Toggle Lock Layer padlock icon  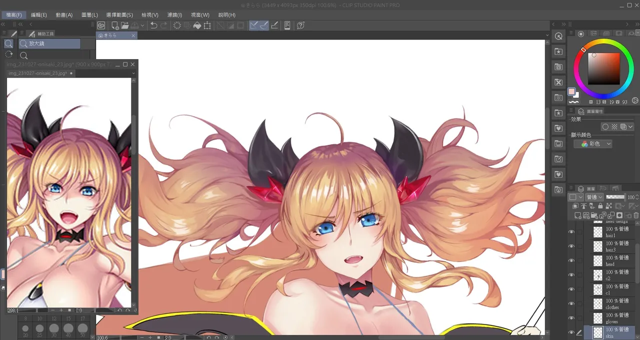pos(600,206)
